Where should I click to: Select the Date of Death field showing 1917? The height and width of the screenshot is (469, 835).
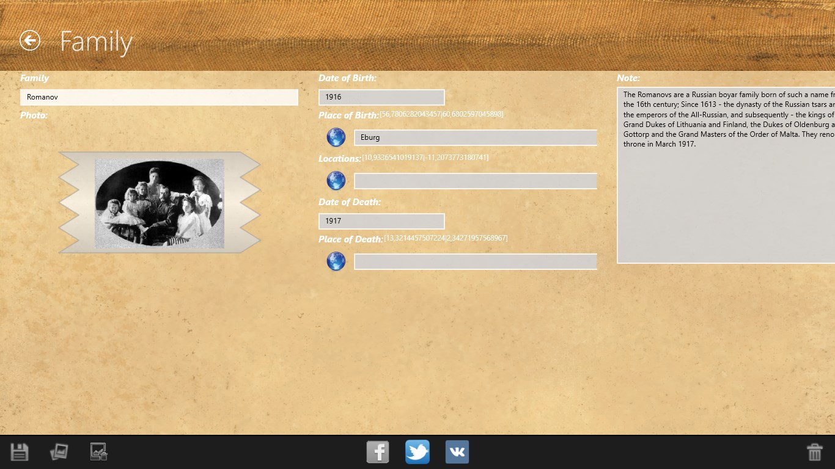point(381,221)
